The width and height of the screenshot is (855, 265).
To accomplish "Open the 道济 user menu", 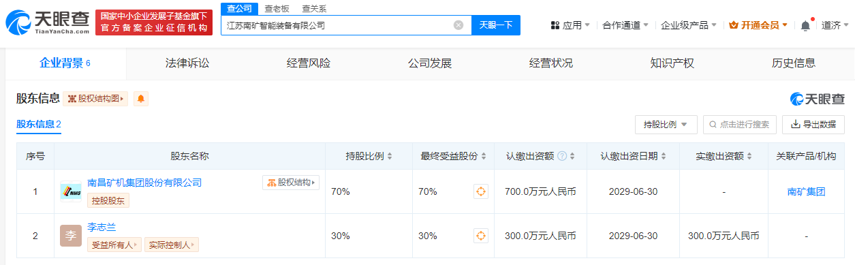I will [835, 25].
